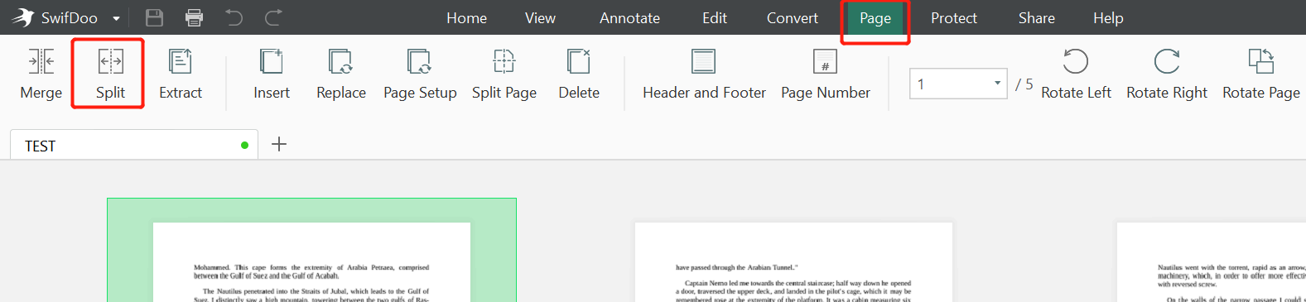Print using the printer icon

[195, 17]
